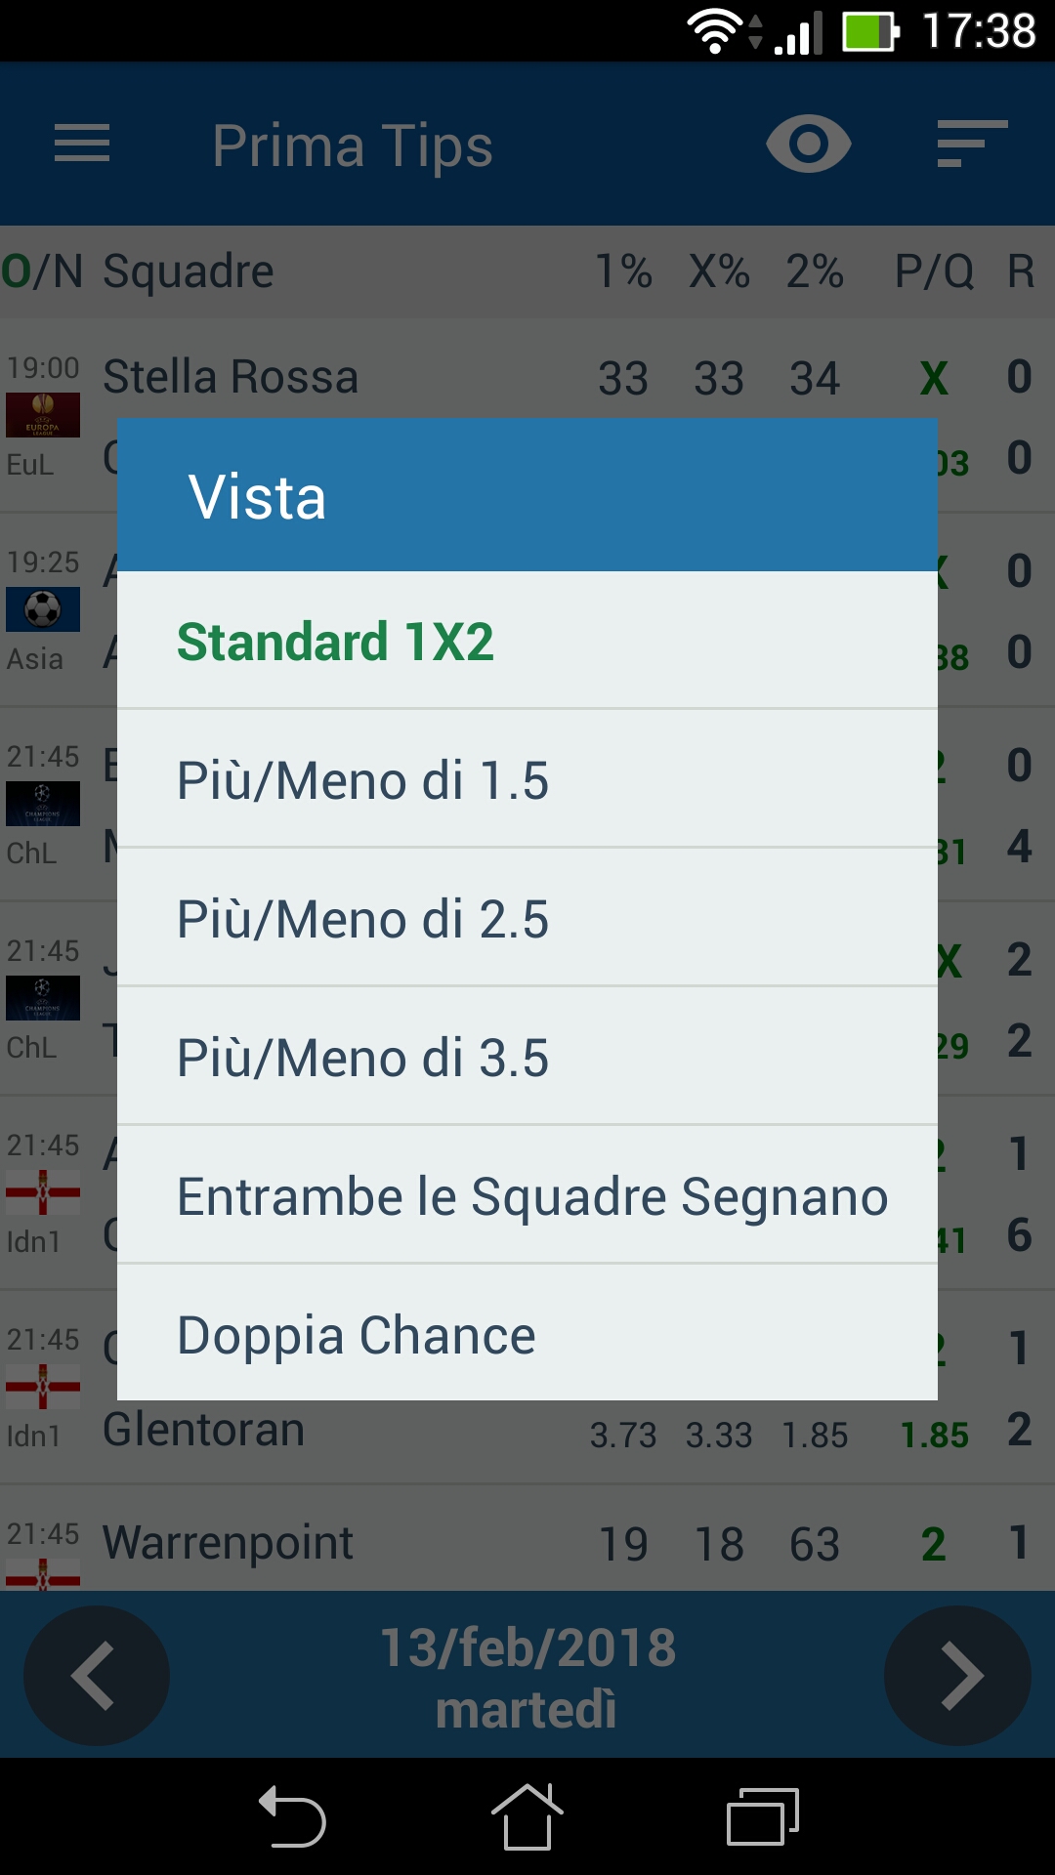Viewport: 1055px width, 1875px height.
Task: Open the sort filter icon
Action: click(x=972, y=145)
